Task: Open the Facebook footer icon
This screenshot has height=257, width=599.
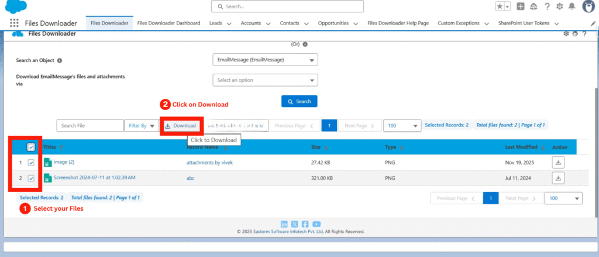Action: point(305,224)
